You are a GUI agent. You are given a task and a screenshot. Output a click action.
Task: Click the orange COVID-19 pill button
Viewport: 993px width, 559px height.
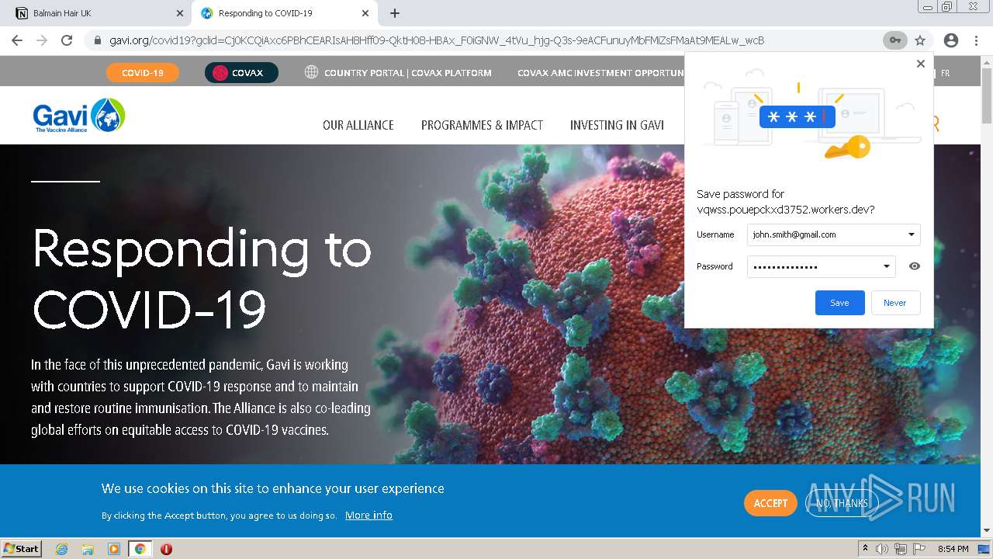pyautogui.click(x=143, y=72)
